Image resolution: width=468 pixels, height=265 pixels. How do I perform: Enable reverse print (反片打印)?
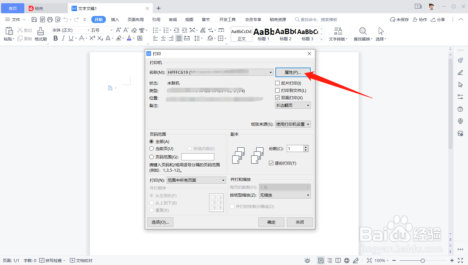tap(277, 83)
